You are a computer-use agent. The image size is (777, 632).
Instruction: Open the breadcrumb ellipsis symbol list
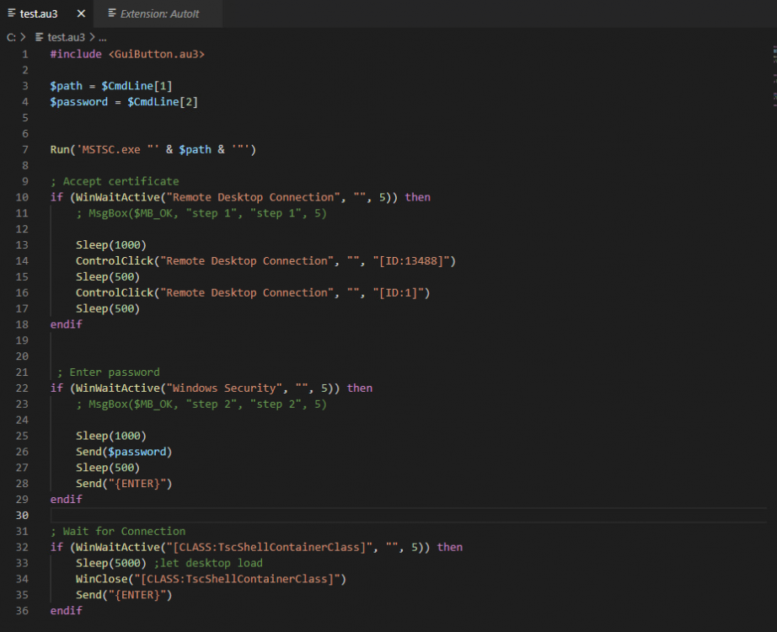103,37
